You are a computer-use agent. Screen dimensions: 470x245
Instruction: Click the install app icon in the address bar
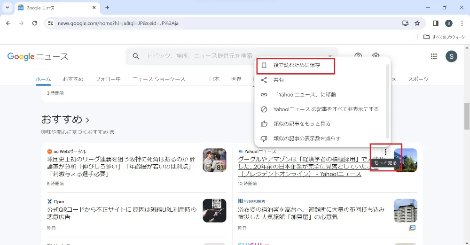click(x=405, y=23)
